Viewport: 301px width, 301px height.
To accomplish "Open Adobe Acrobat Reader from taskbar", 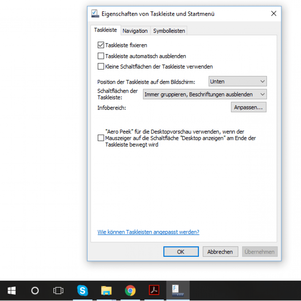I will (x=154, y=290).
